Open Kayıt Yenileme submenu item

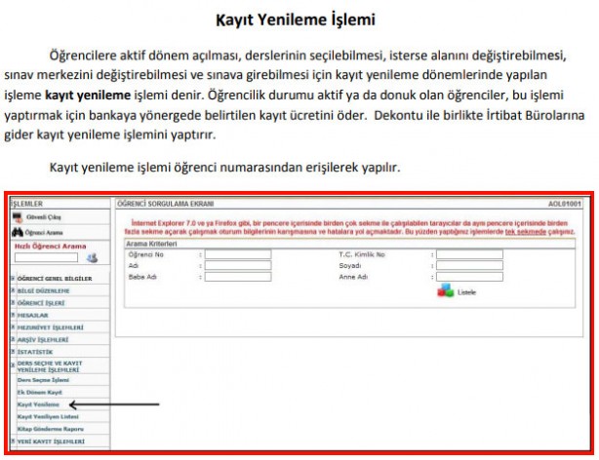tap(38, 404)
